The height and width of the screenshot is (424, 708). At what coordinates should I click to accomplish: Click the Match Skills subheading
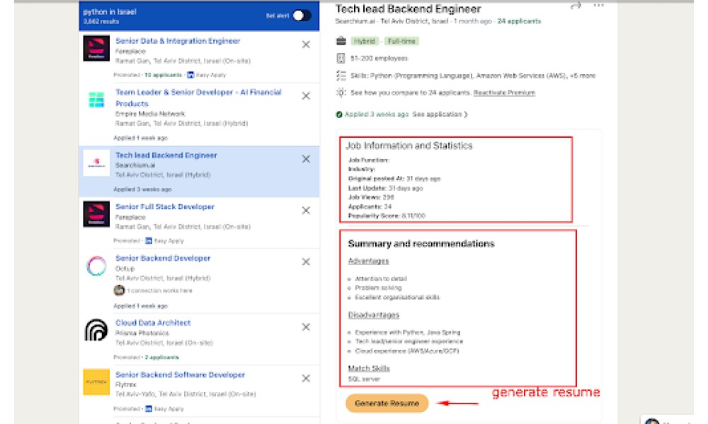click(x=368, y=369)
